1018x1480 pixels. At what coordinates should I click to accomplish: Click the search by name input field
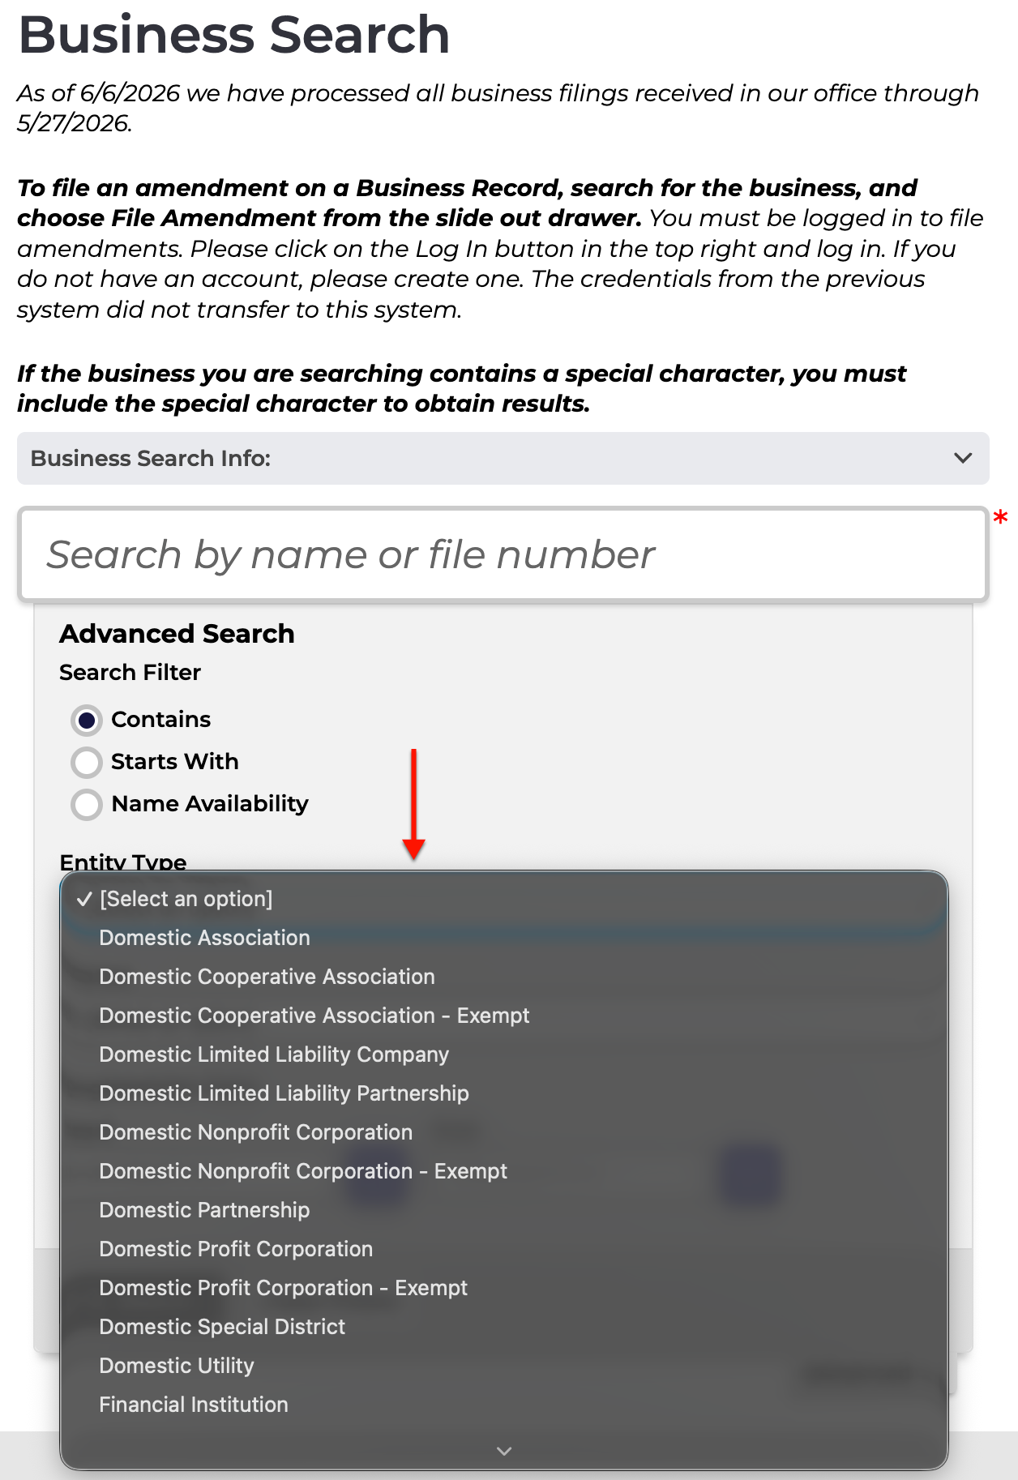coord(503,554)
